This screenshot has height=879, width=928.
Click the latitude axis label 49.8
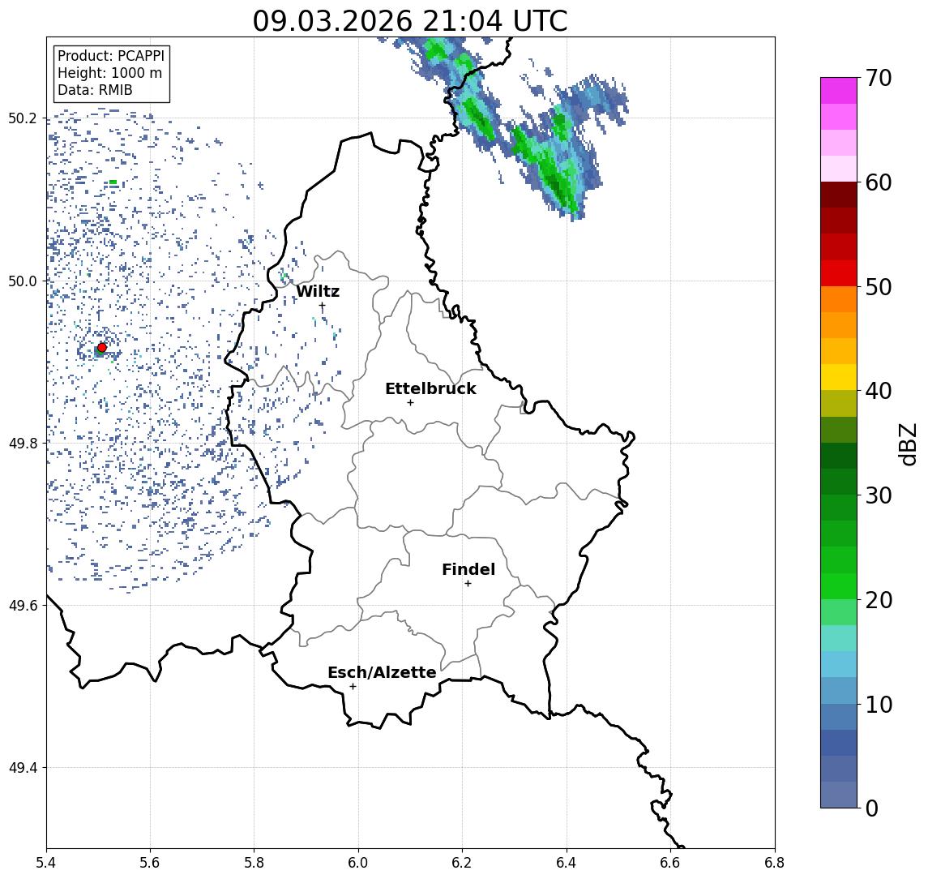click(23, 443)
